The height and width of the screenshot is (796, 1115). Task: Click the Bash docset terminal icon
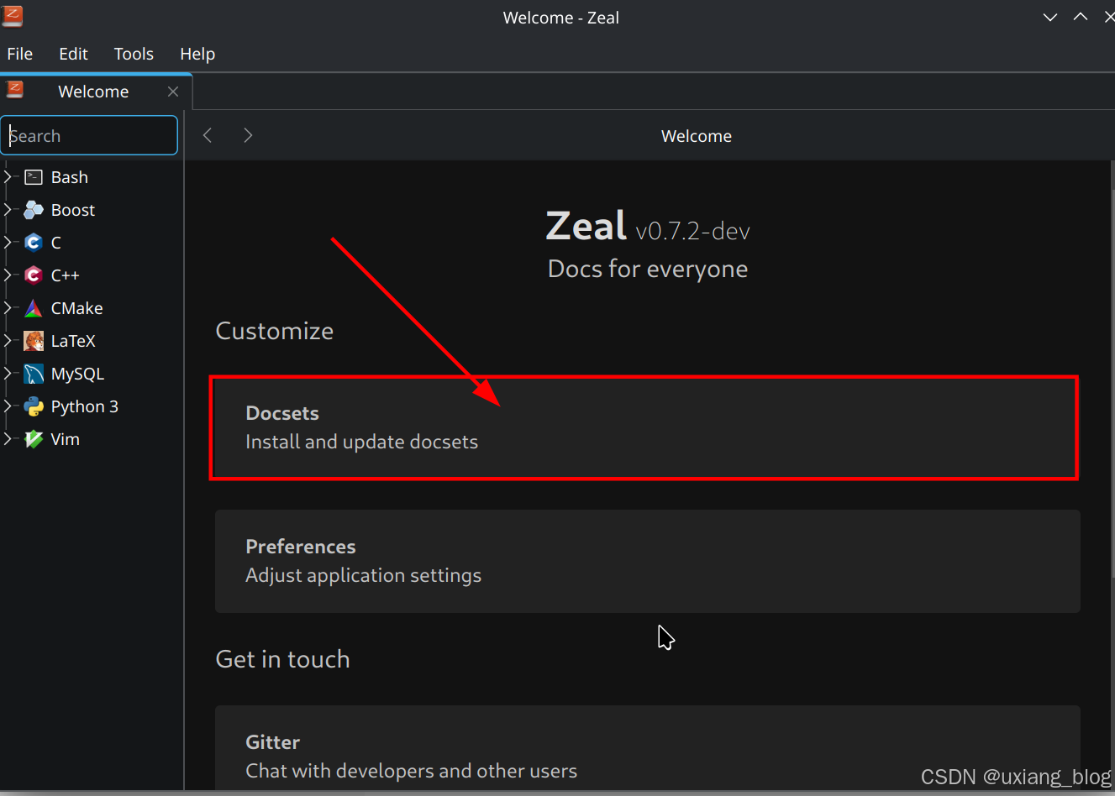click(34, 177)
